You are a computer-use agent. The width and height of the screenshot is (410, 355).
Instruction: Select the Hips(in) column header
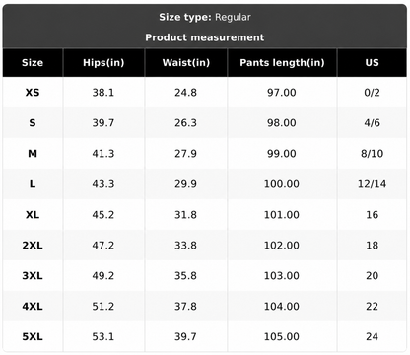(103, 63)
